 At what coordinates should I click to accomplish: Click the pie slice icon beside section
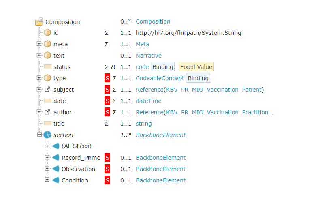pos(47,135)
